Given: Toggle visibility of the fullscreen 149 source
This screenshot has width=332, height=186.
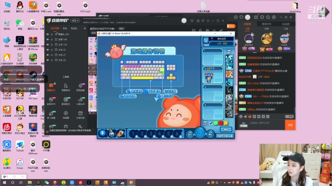Looking at the screenshot, I should coord(47,39).
